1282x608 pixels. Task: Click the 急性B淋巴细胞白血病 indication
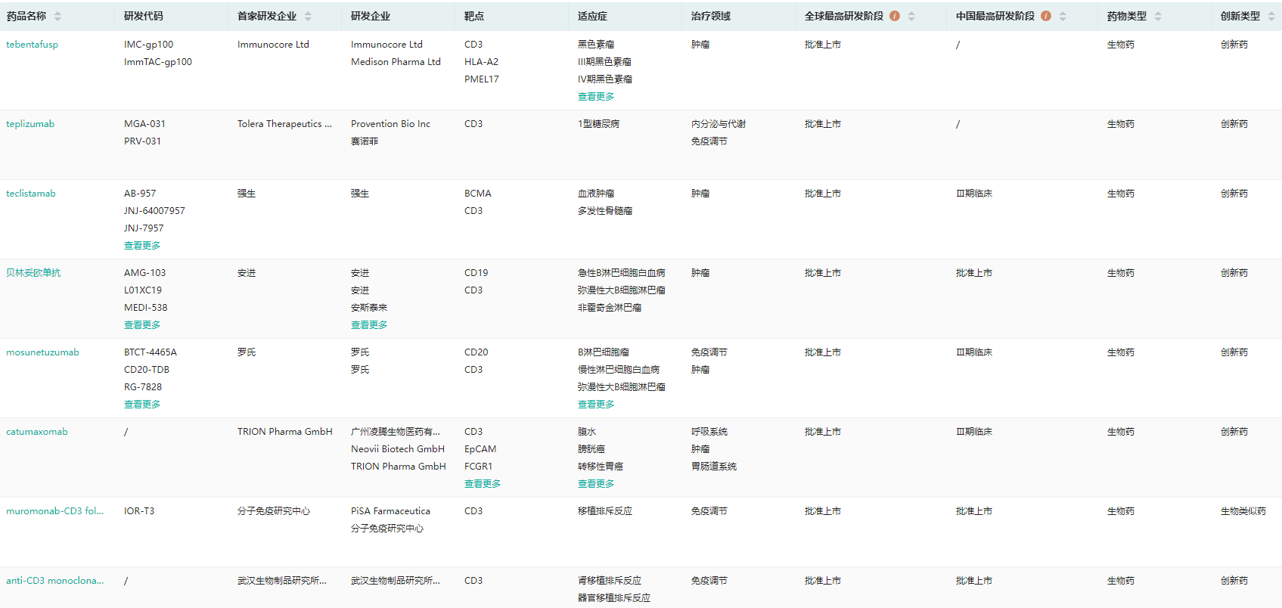[622, 273]
